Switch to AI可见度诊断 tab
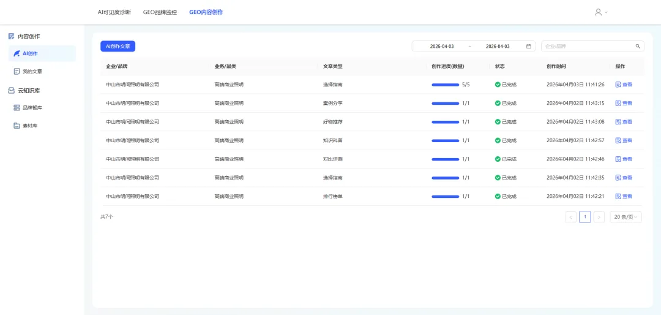This screenshot has height=315, width=661. [x=114, y=12]
